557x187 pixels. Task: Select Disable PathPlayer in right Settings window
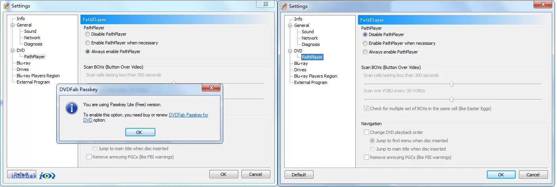[383, 34]
